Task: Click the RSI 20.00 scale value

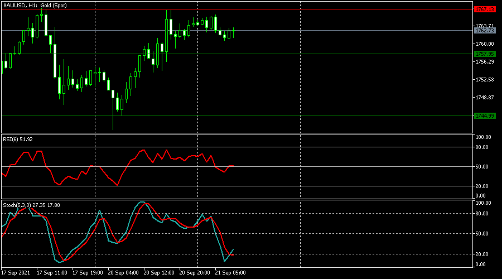Action: click(x=482, y=186)
